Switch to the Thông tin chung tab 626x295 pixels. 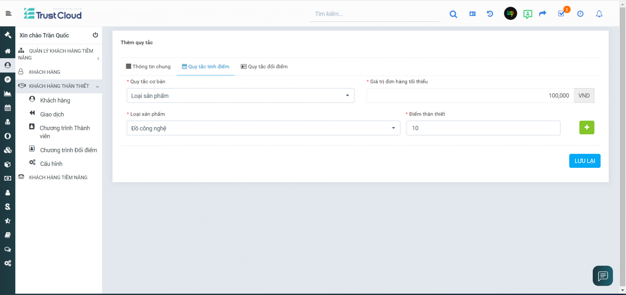(148, 67)
